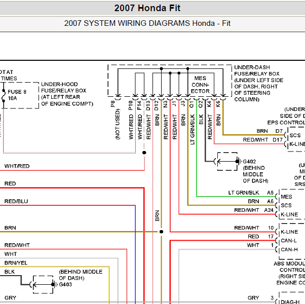Click terminal number "1" beside CAN-H
This screenshot has width=305, height=304.
click(x=273, y=245)
